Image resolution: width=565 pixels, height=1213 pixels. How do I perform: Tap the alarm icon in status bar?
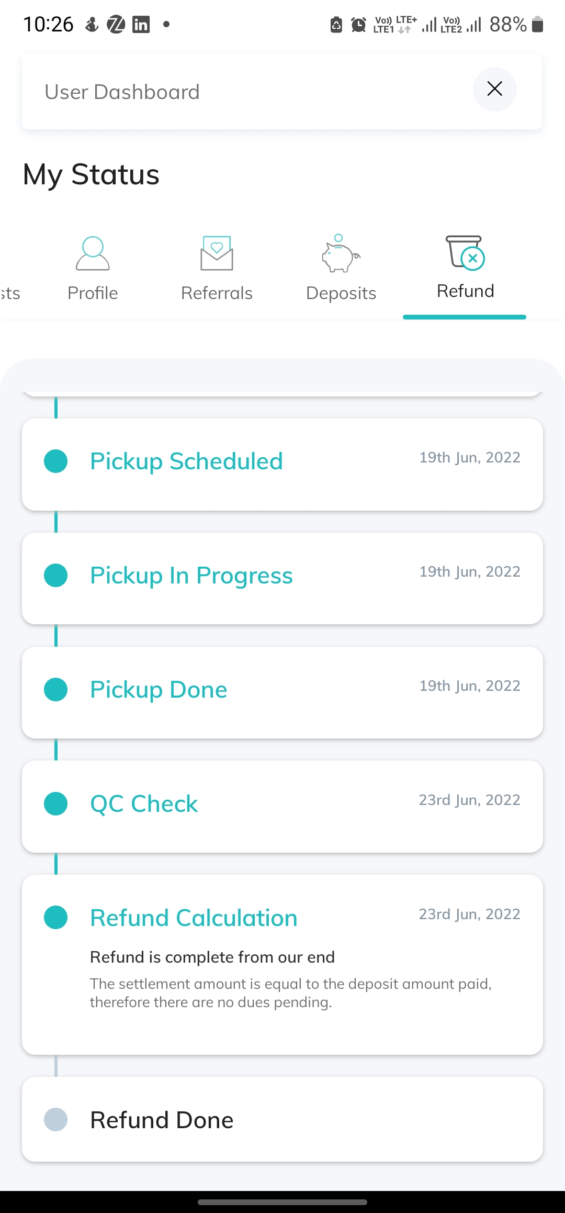[358, 25]
